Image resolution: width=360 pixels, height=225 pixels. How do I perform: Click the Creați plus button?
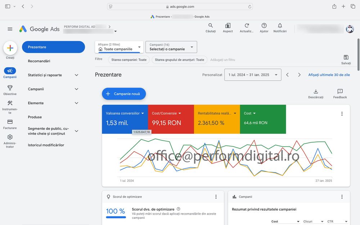click(x=10, y=48)
